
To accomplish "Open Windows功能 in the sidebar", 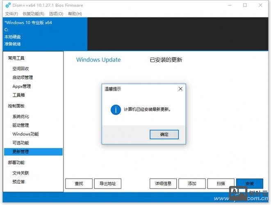I will click(x=25, y=134).
